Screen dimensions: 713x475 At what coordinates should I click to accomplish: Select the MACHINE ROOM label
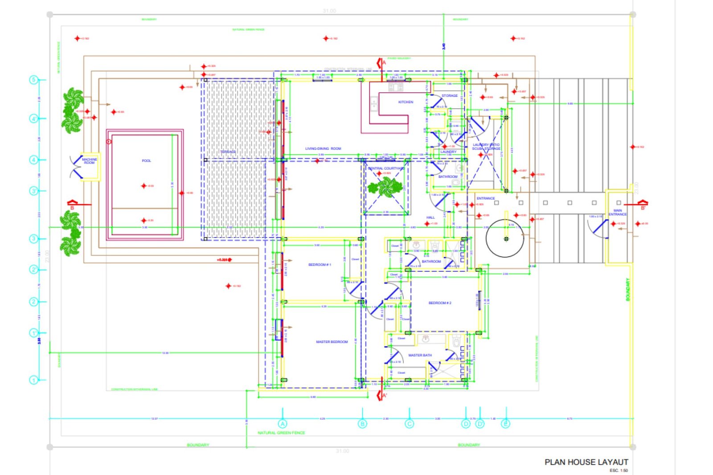coord(90,161)
